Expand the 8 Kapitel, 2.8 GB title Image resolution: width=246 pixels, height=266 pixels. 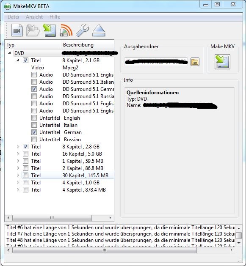(x=18, y=147)
